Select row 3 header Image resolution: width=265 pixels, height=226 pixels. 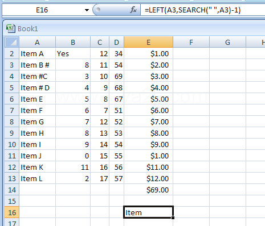pos(12,65)
